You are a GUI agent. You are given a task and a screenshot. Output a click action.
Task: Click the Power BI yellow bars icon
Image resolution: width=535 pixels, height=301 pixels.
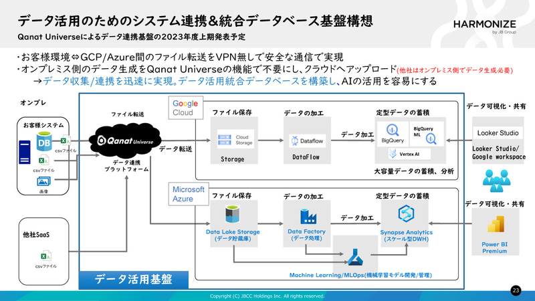click(496, 224)
